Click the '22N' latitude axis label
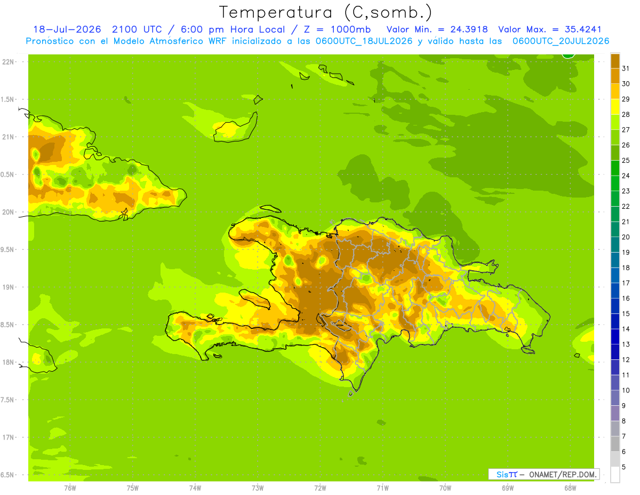 click(x=8, y=61)
